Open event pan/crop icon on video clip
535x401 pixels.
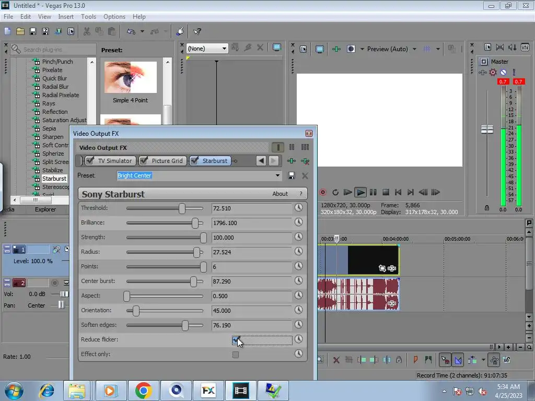[382, 268]
